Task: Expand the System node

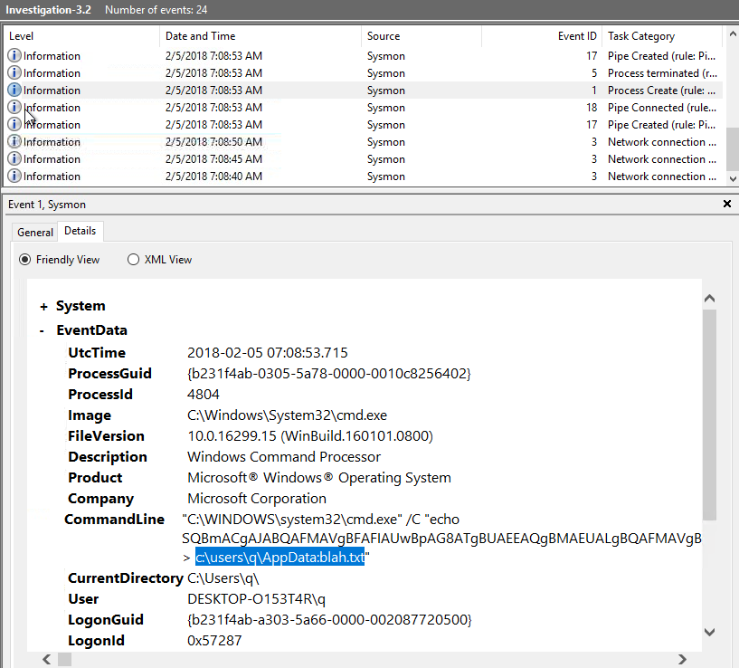Action: pos(43,307)
